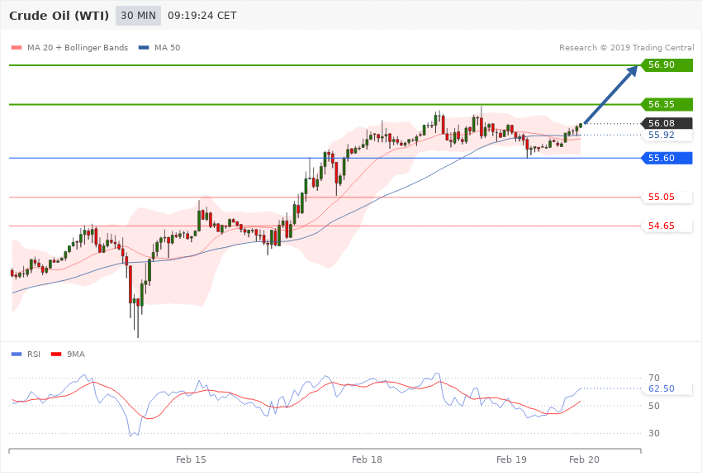The height and width of the screenshot is (476, 702).
Task: Click the RSI 30 axis label
Action: point(653,433)
